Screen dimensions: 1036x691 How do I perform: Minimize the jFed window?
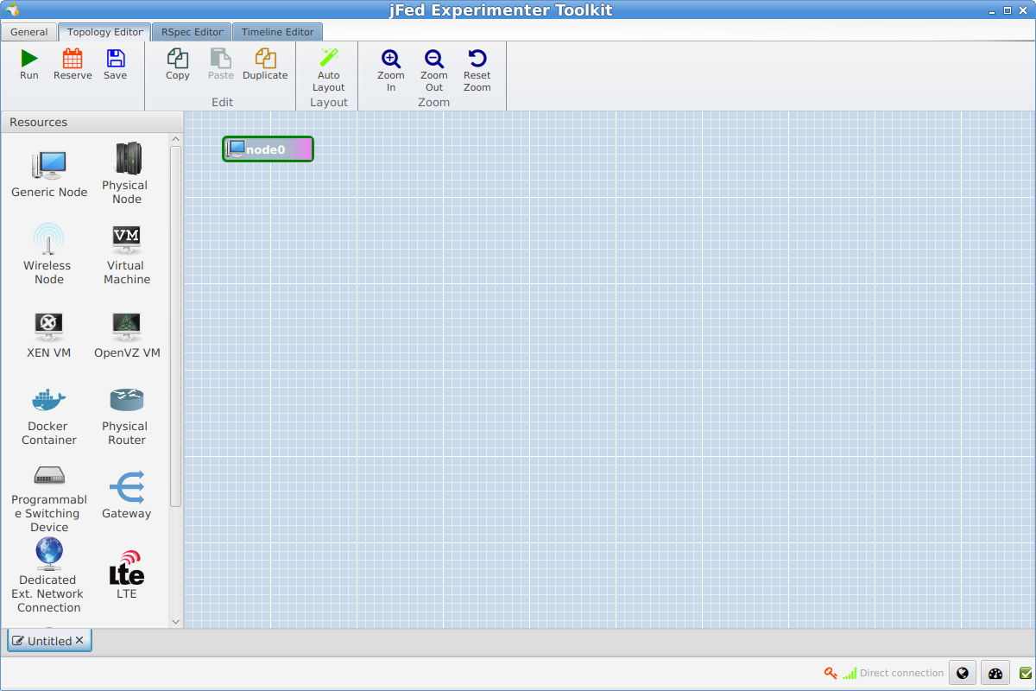coord(991,10)
